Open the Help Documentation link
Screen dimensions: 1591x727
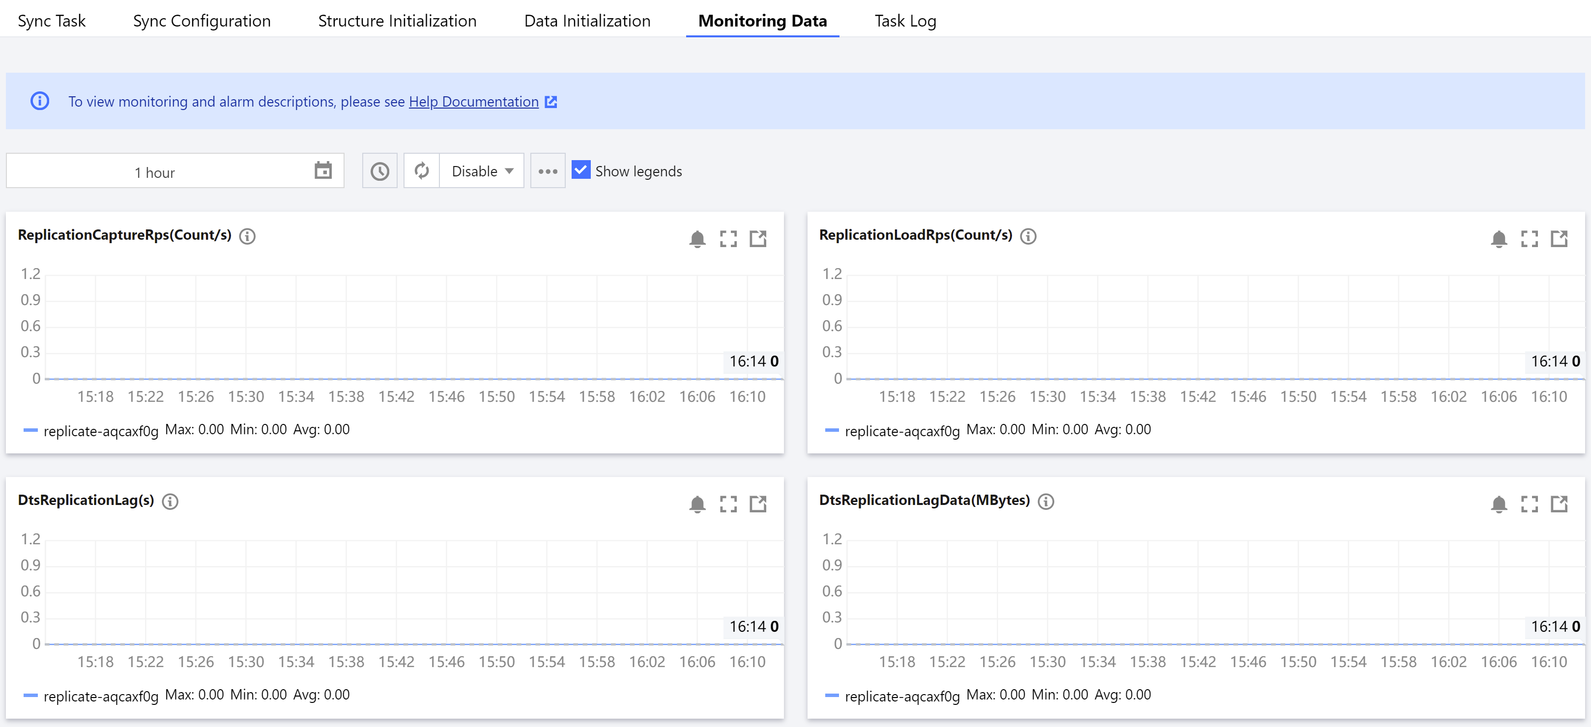[474, 102]
